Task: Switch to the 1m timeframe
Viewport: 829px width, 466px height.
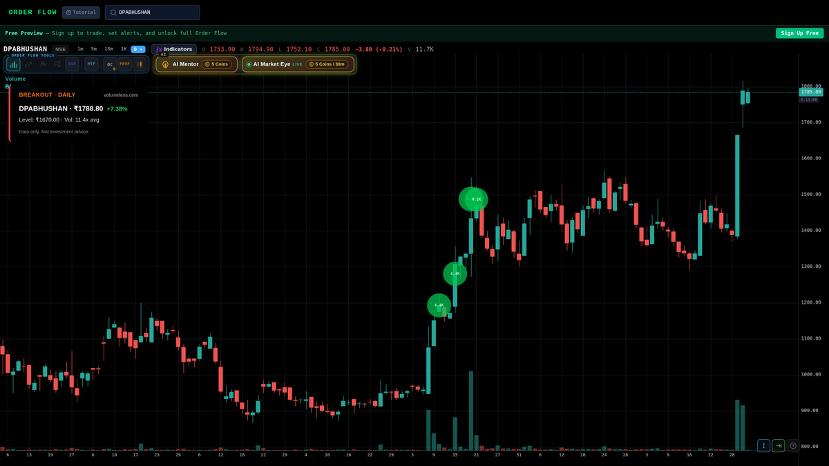Action: pos(80,49)
